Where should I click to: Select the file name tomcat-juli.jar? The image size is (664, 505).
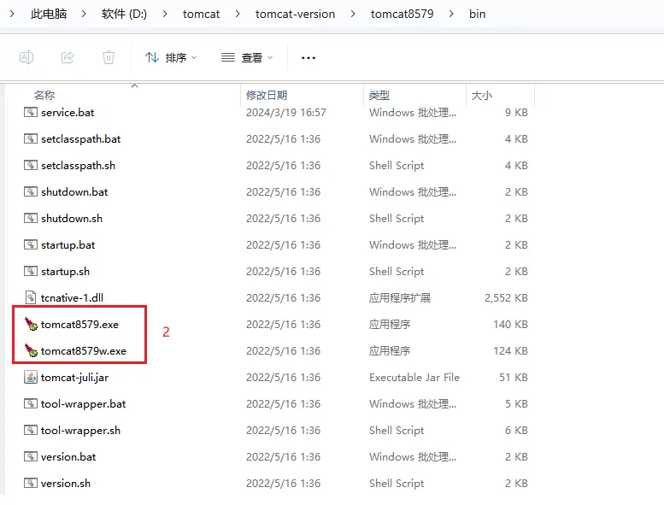(x=74, y=377)
